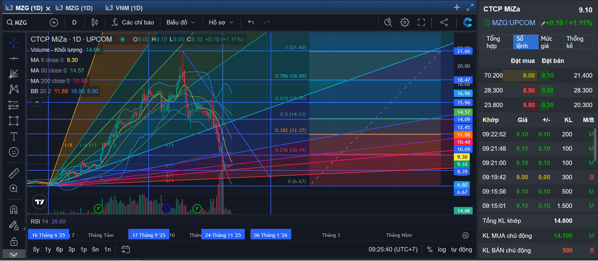This screenshot has width=598, height=261.
Task: Expand the chart panel to full size
Action: coord(470,7)
